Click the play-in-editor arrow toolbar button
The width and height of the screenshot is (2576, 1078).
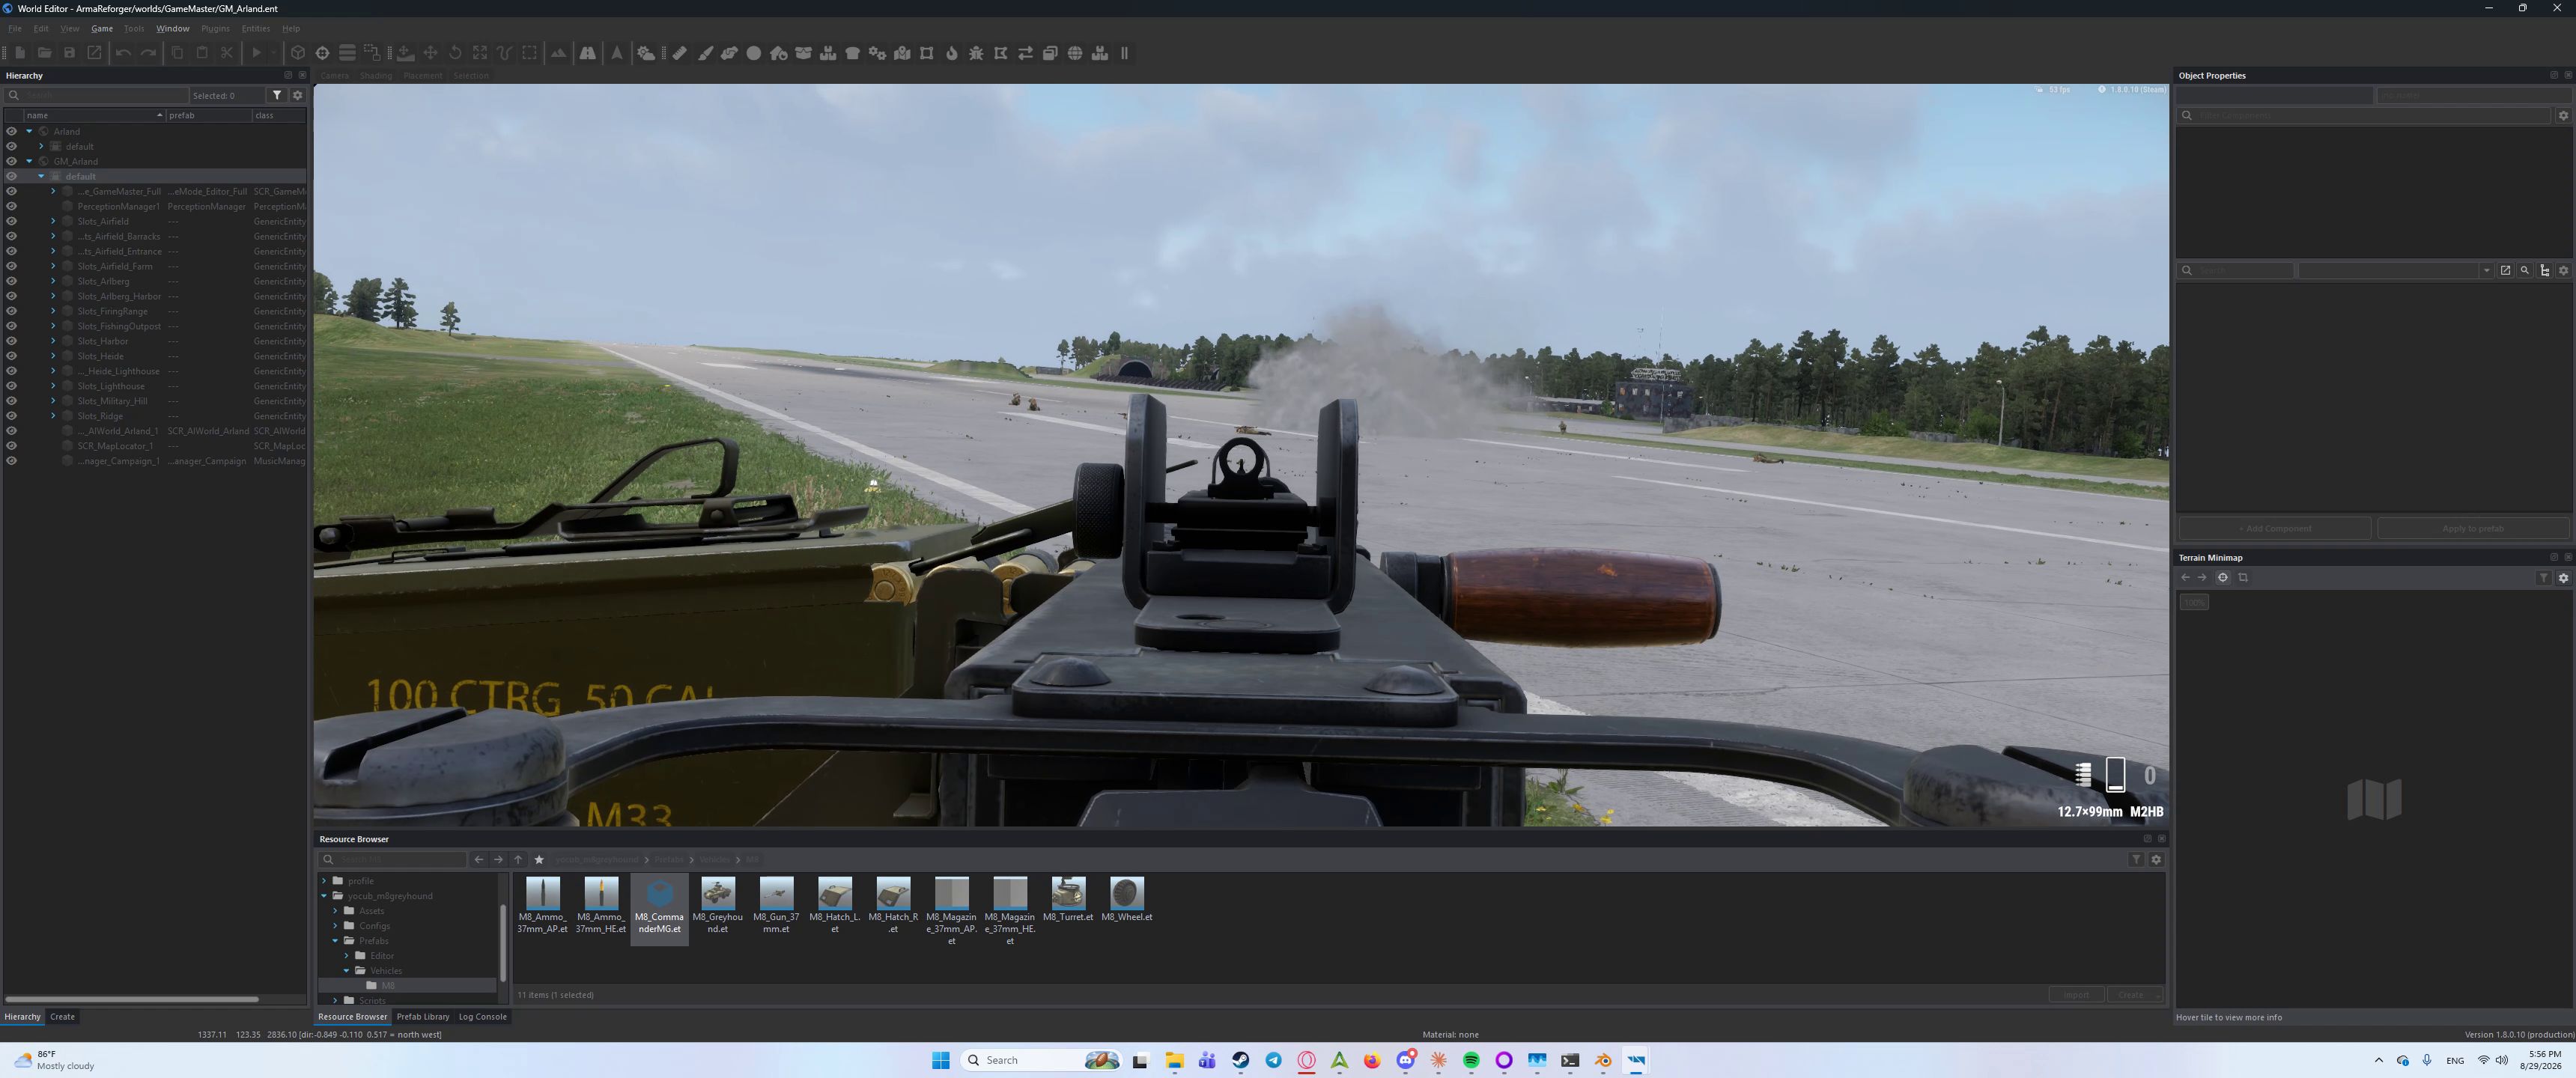[257, 53]
